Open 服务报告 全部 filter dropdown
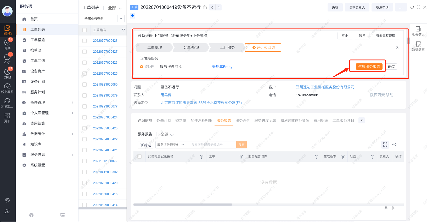Screen dimensions: 427x222 coord(167,134)
